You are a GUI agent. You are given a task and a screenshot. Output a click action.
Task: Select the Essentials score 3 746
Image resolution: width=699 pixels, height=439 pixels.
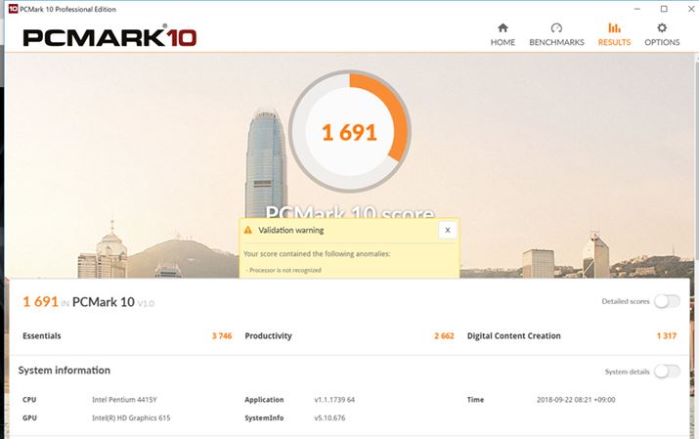pos(221,335)
